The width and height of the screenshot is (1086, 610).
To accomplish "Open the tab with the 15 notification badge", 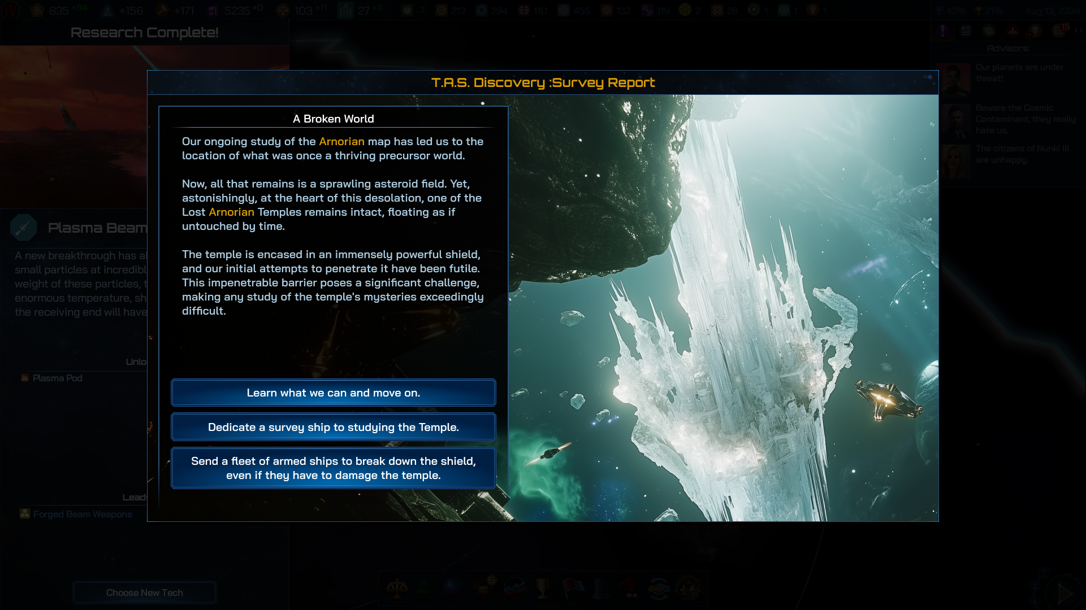I will coord(1059,31).
